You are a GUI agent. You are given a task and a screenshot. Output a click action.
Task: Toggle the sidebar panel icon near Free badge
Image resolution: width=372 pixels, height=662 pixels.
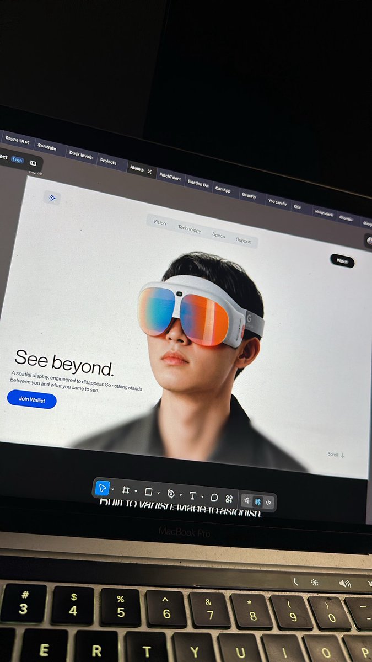(33, 163)
